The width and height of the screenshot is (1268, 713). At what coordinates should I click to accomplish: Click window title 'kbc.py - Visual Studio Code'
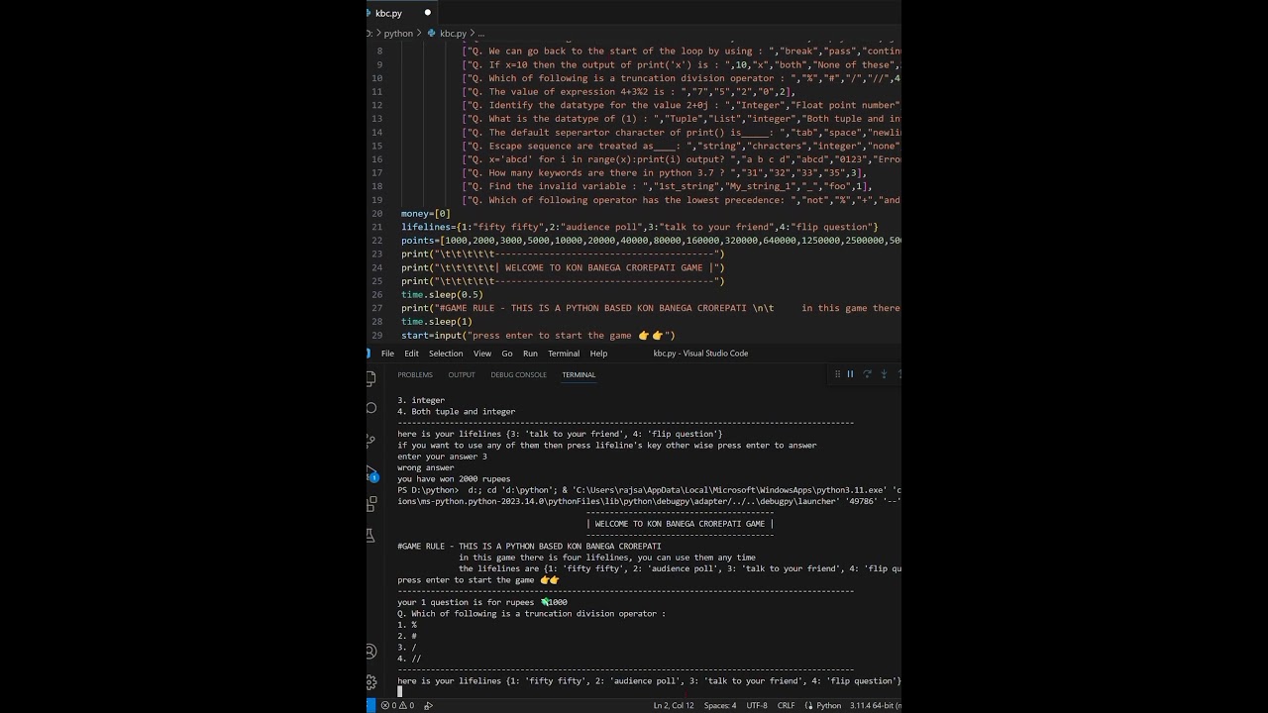(x=700, y=354)
